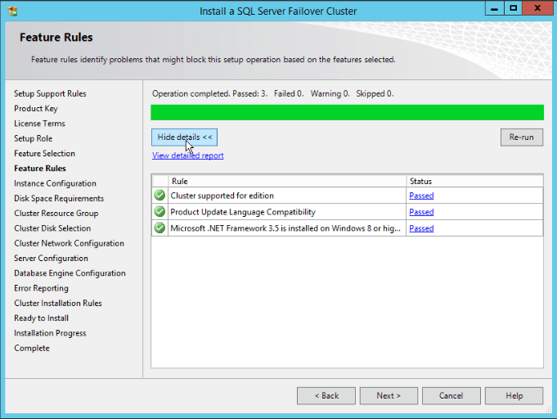This screenshot has width=557, height=419.
Task: Sort by the Status column header
Action: click(x=474, y=181)
